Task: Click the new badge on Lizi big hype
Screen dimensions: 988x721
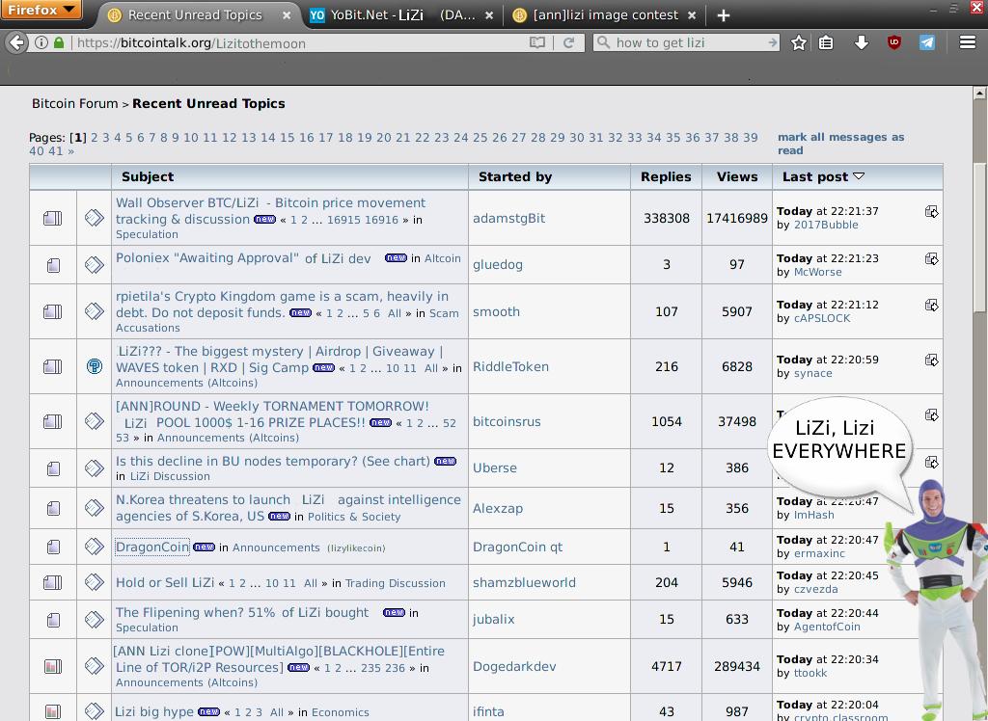Action: (208, 711)
